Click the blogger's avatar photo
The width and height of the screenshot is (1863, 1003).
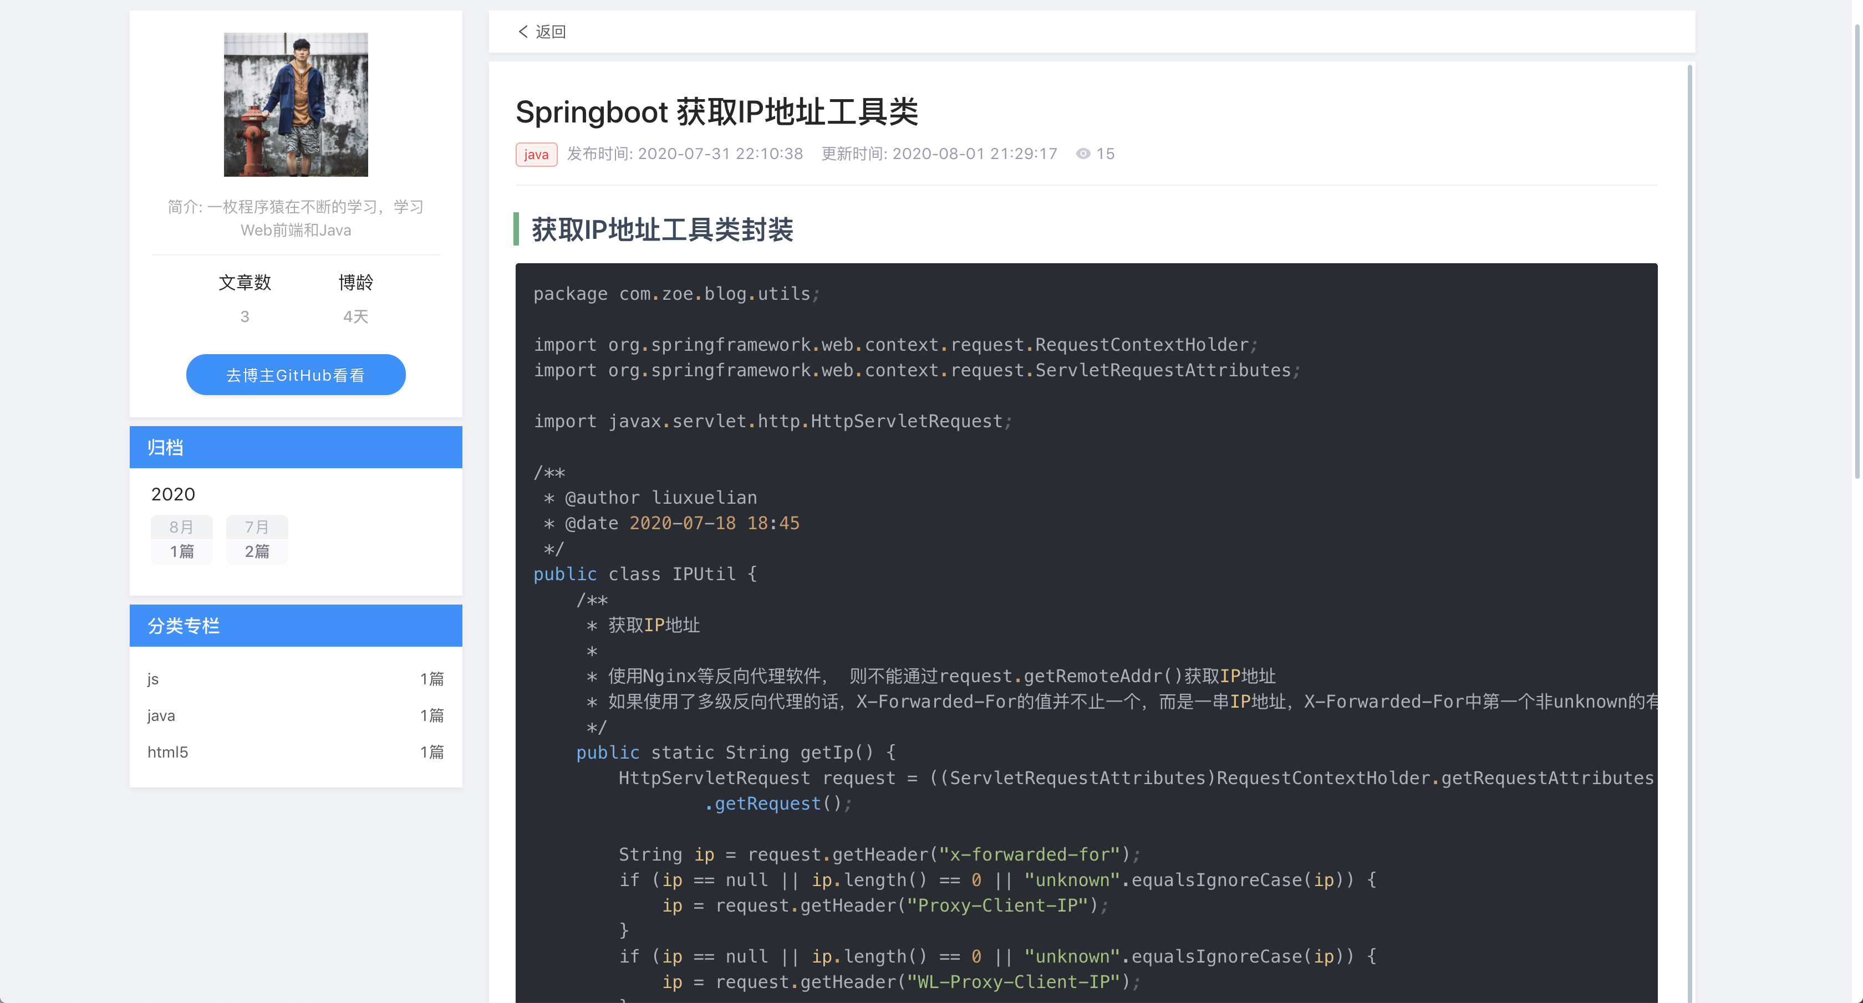pos(295,104)
